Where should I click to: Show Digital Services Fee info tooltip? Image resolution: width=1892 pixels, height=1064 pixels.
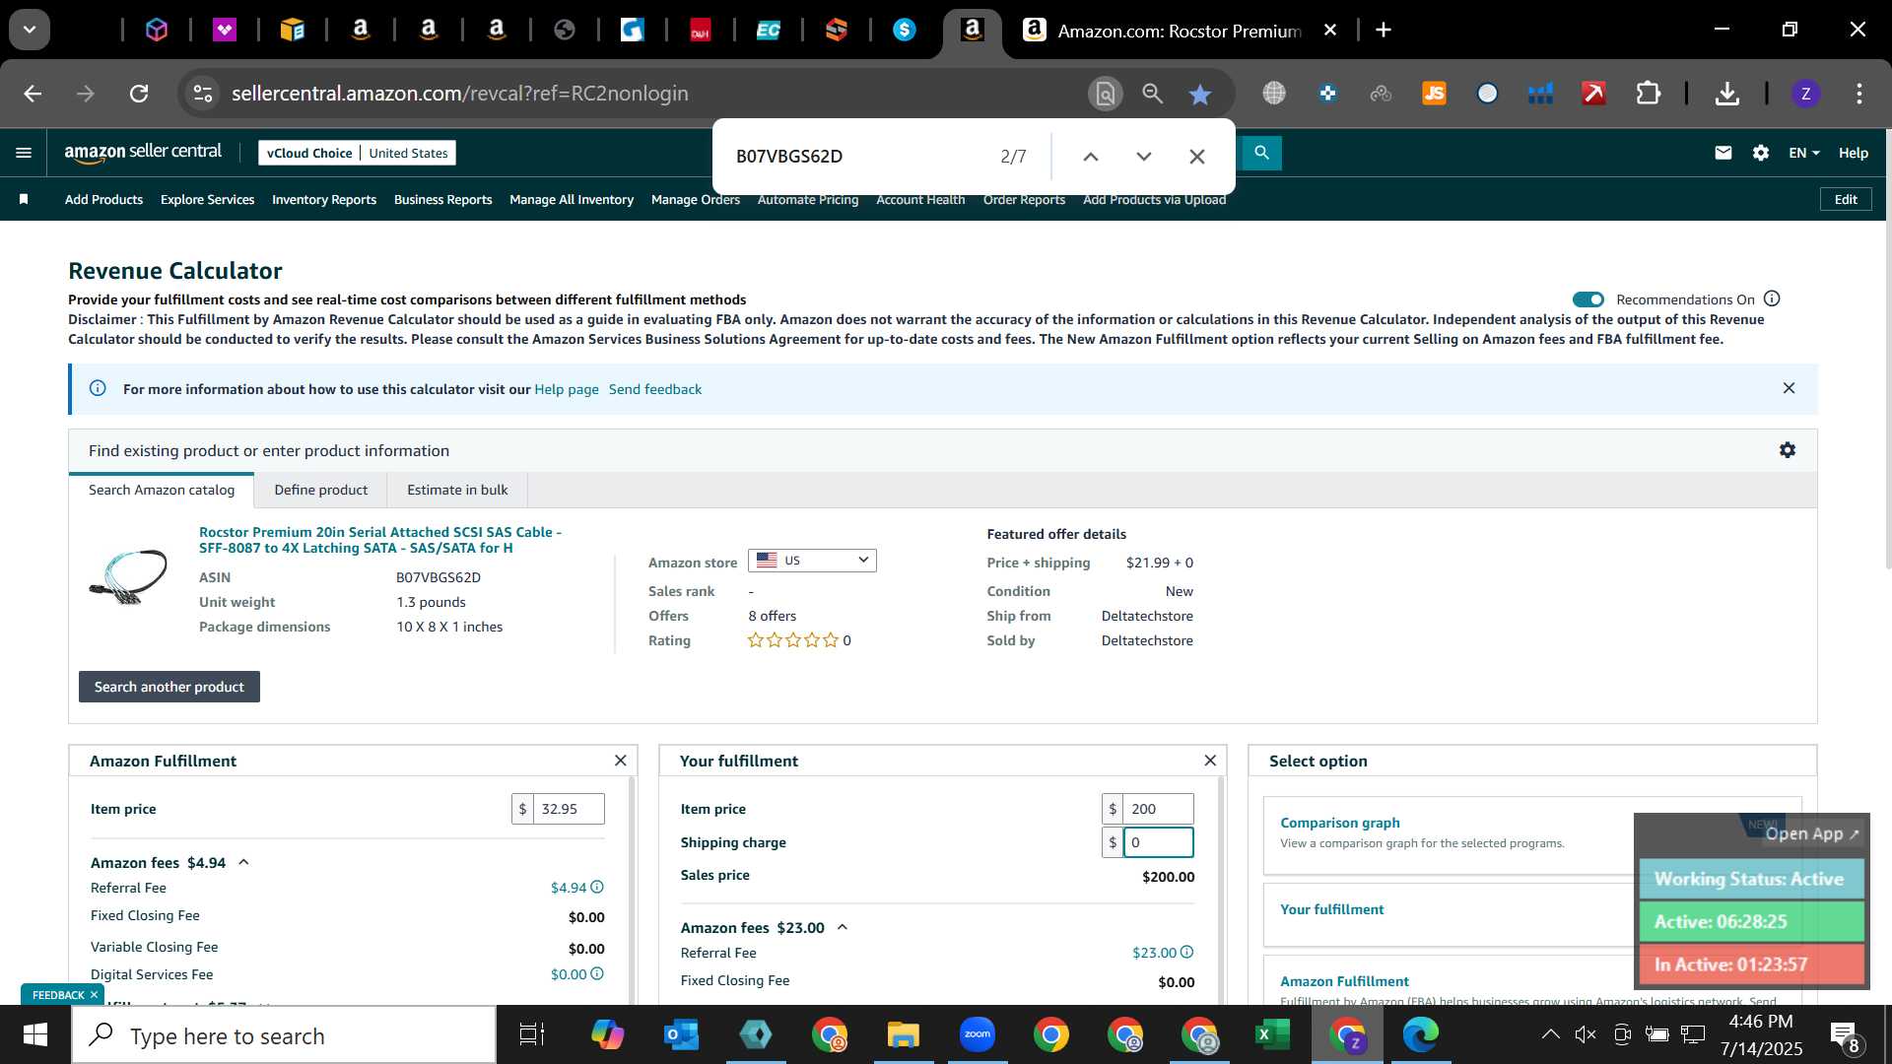(597, 974)
